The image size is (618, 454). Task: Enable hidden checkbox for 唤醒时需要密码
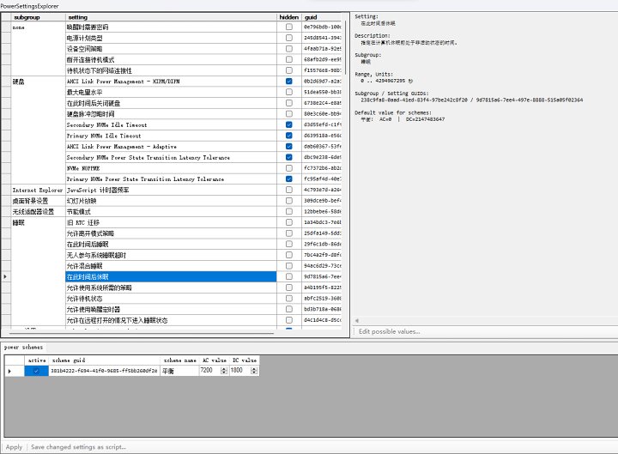tap(288, 27)
